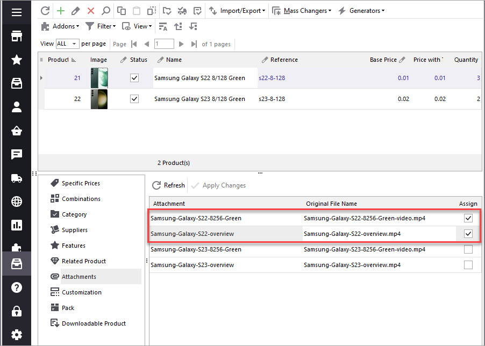This screenshot has height=346, width=485.
Task: Open the chat message icon in sidebar
Action: 16,154
